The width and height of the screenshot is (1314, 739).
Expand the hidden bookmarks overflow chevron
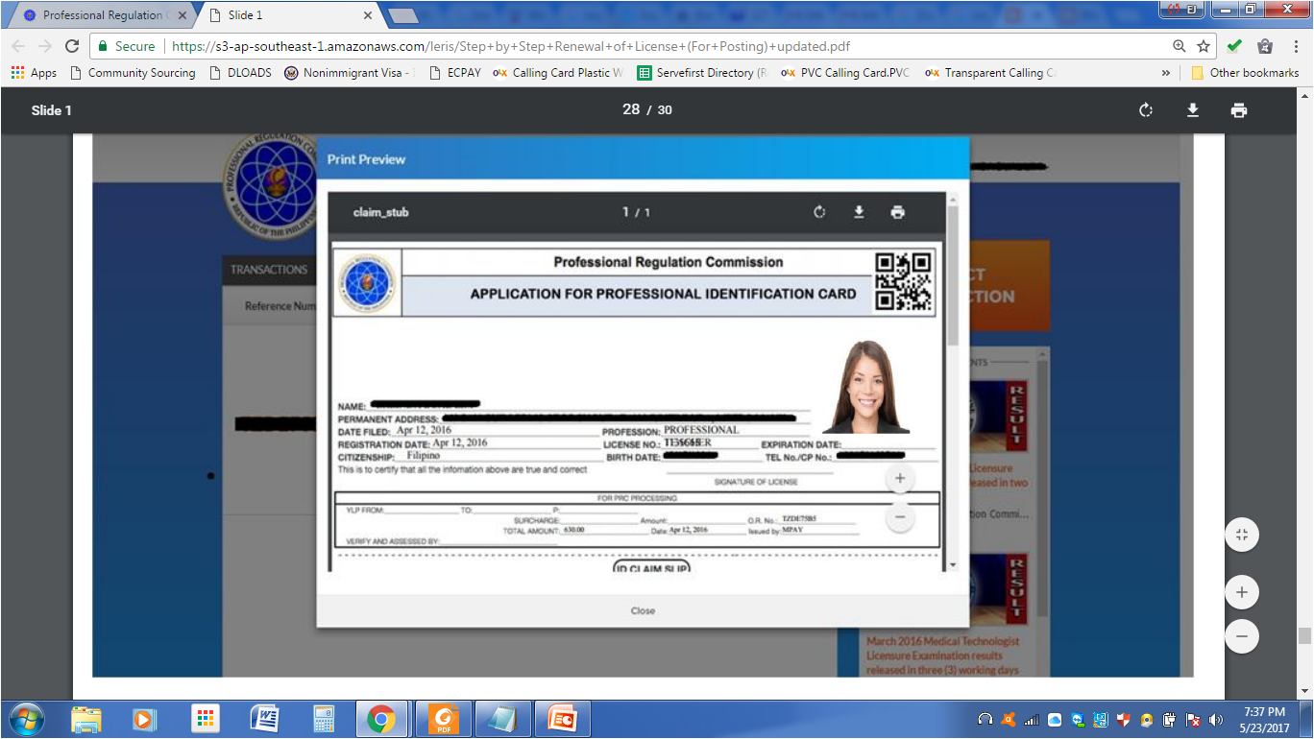(x=1165, y=72)
